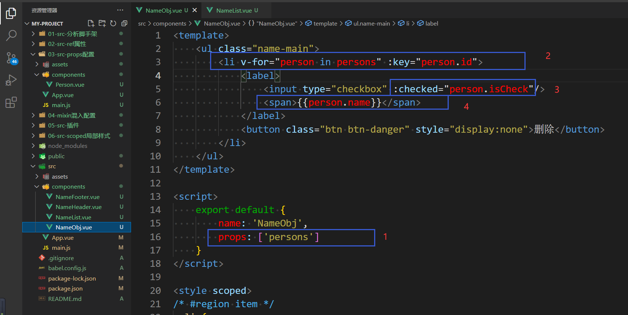Open Person.vue in the file tree
The width and height of the screenshot is (628, 315).
(x=70, y=84)
